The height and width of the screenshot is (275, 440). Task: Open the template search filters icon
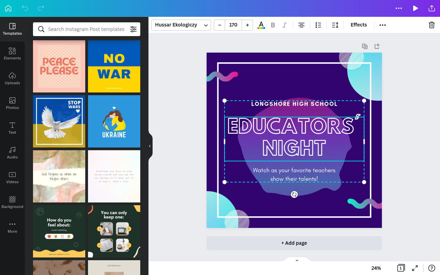pyautogui.click(x=133, y=29)
